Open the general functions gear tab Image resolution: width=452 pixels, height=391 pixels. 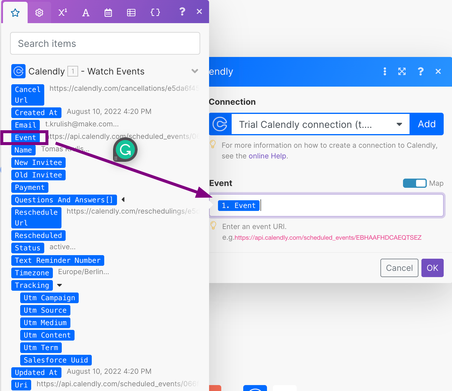click(x=39, y=12)
